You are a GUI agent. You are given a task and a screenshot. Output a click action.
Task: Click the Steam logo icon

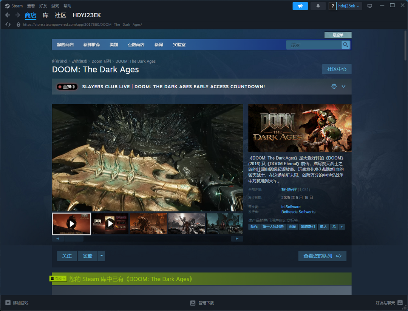coord(7,6)
